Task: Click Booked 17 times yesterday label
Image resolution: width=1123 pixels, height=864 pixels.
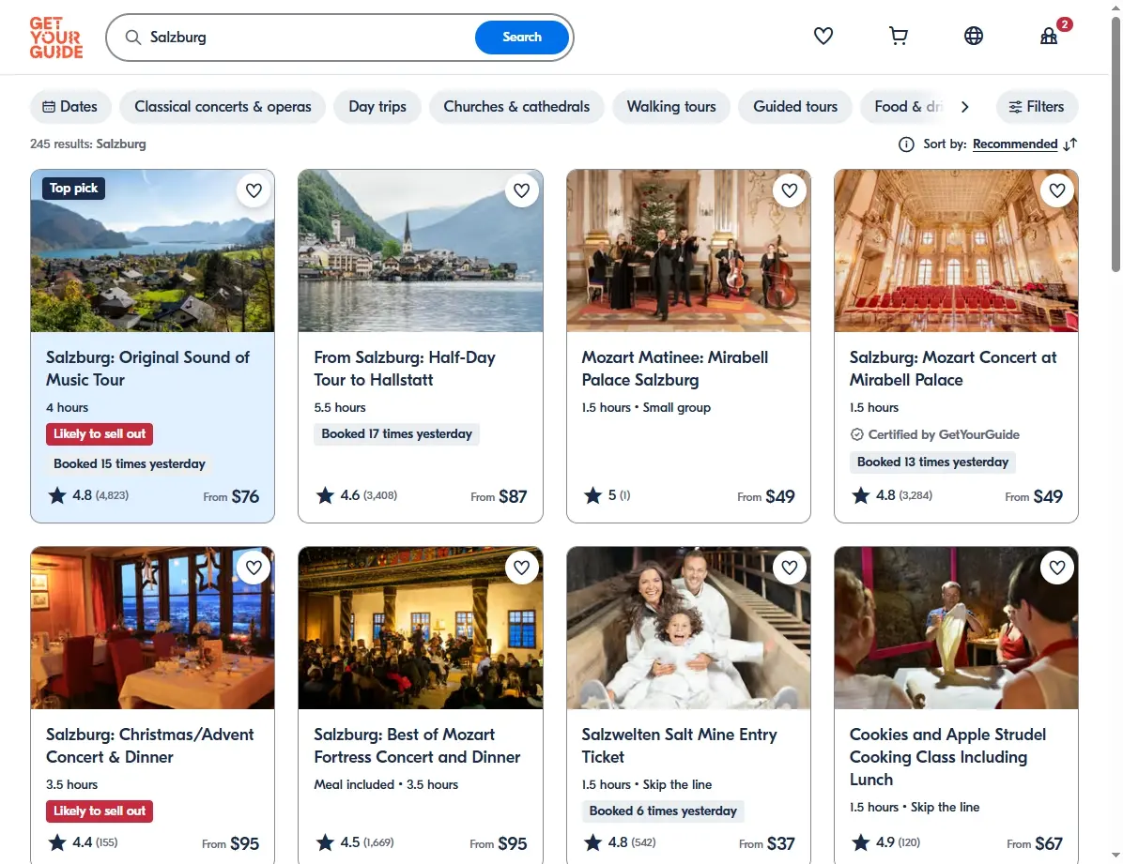Action: click(397, 433)
